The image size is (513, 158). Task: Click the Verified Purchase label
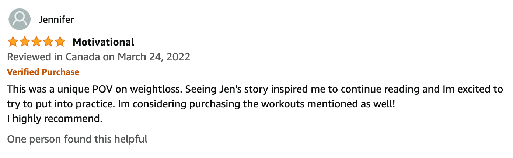(43, 72)
